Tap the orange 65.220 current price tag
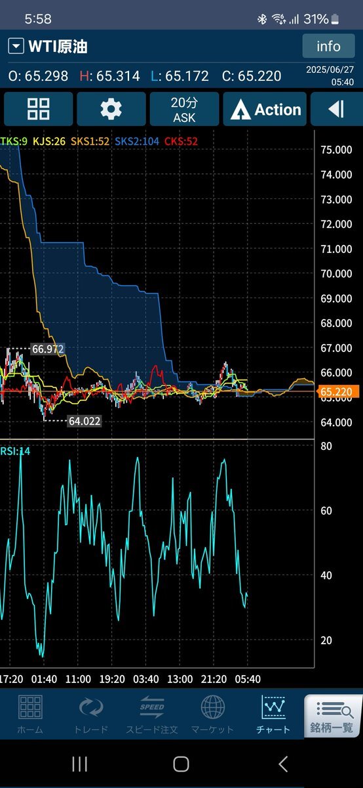The width and height of the screenshot is (363, 788). pos(337,392)
